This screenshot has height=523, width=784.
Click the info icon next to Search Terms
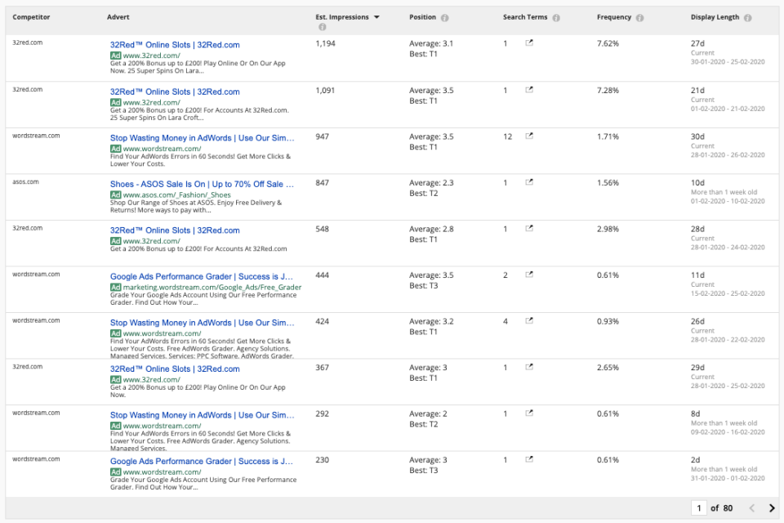(x=556, y=18)
